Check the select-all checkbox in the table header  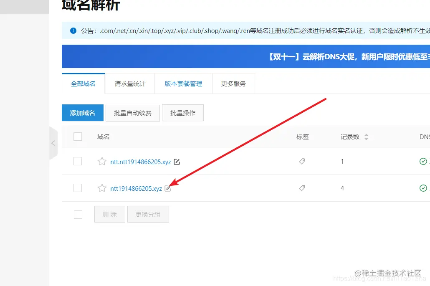[78, 137]
